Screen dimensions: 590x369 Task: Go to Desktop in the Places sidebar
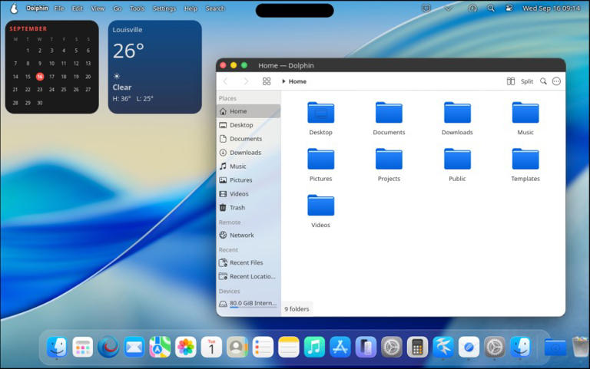tap(248, 125)
